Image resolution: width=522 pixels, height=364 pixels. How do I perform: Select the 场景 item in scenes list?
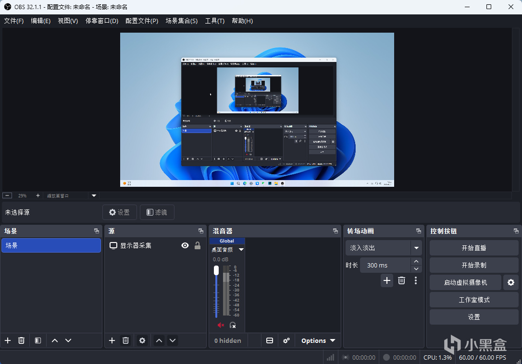coord(51,245)
